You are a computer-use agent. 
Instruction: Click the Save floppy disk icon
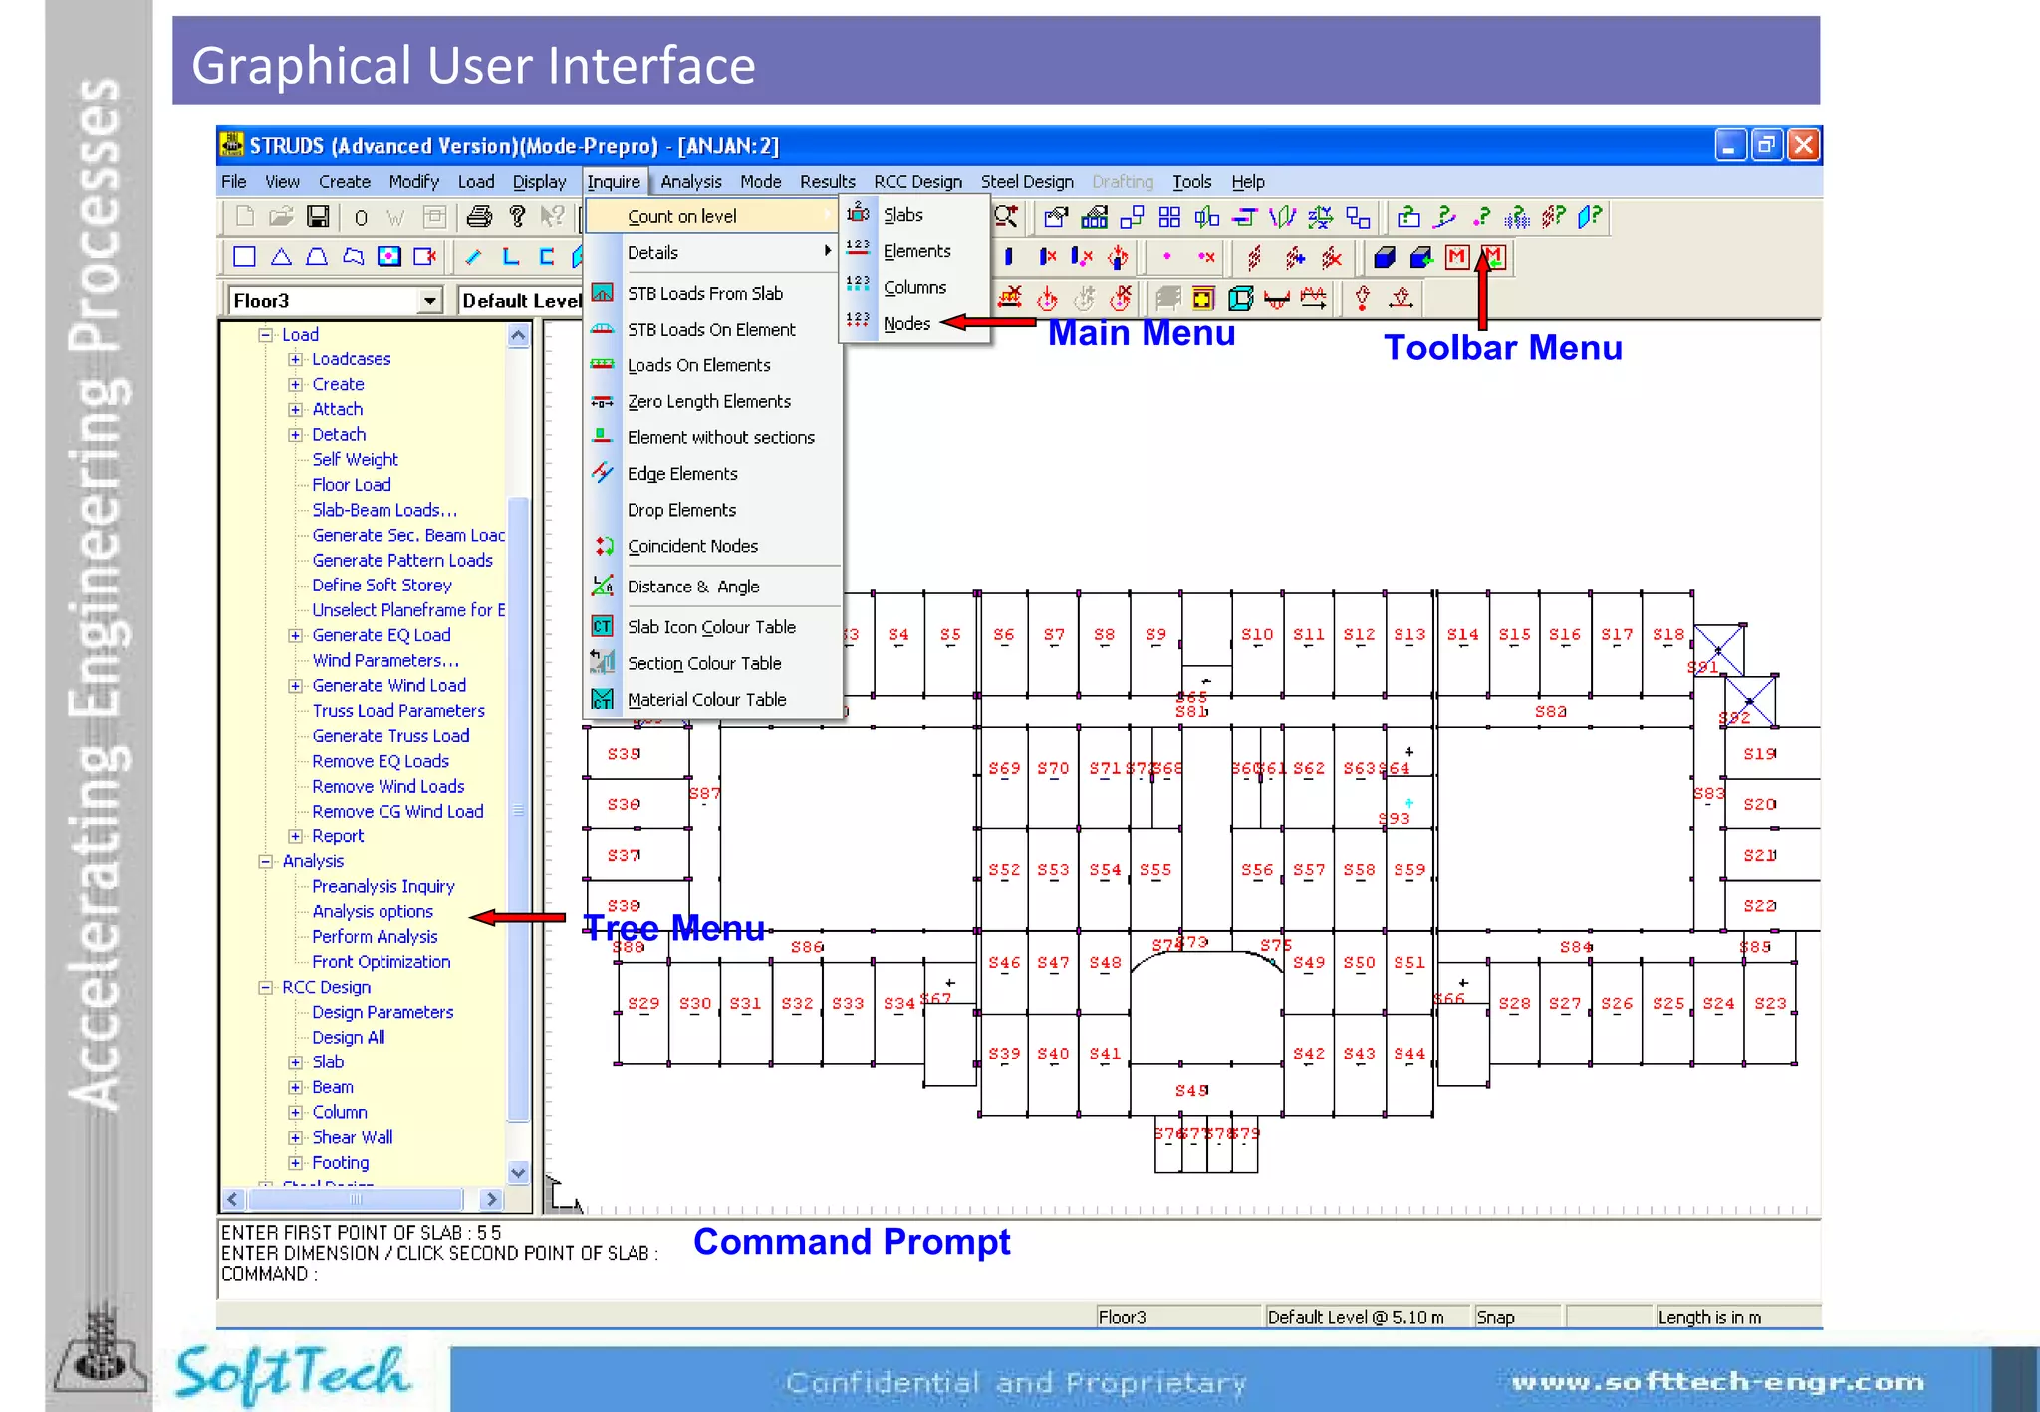pyautogui.click(x=318, y=216)
